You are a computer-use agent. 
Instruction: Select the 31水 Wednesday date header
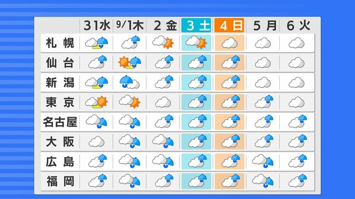coord(97,26)
